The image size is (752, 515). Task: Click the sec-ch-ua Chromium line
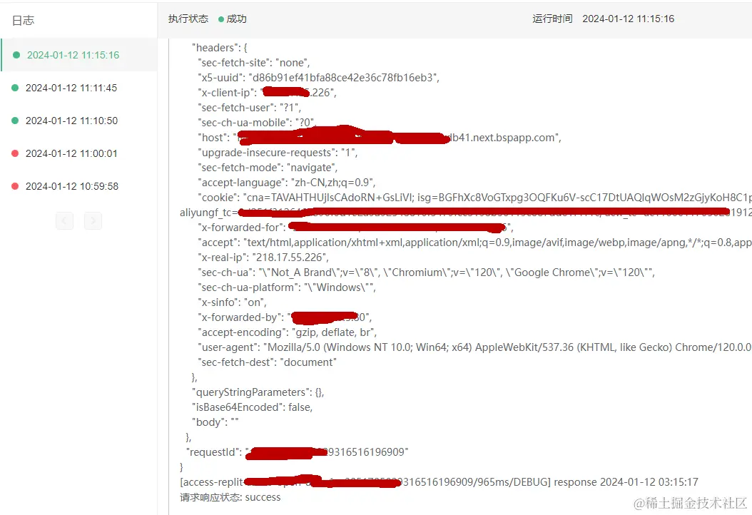(x=427, y=272)
